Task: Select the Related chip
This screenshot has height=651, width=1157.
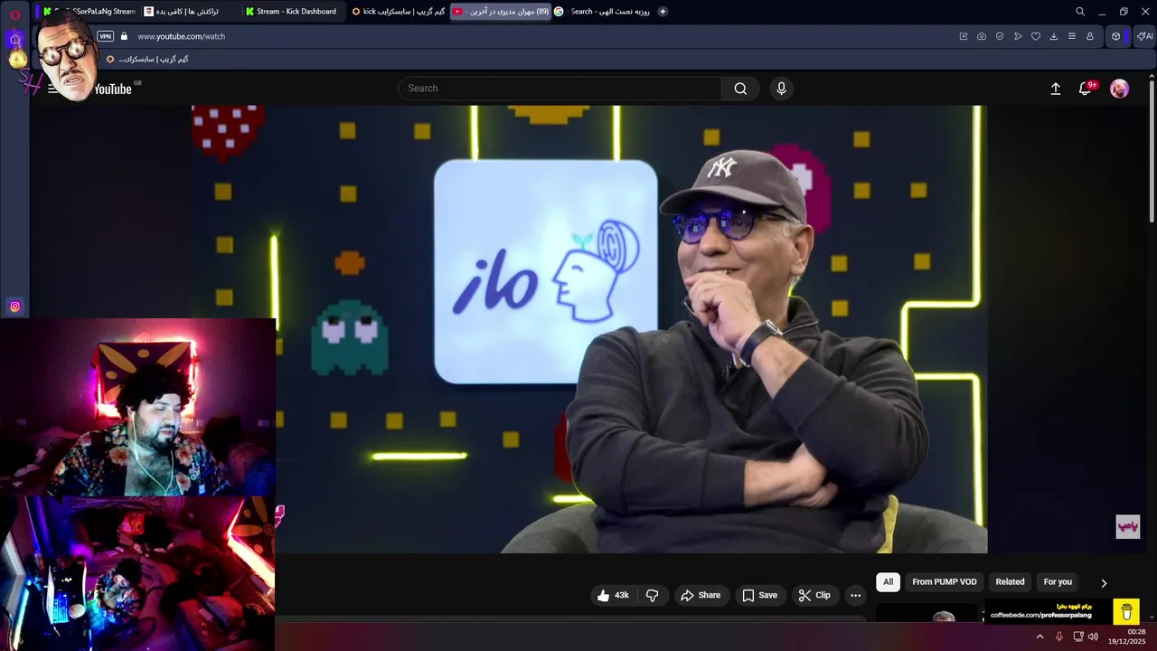Action: (1010, 582)
